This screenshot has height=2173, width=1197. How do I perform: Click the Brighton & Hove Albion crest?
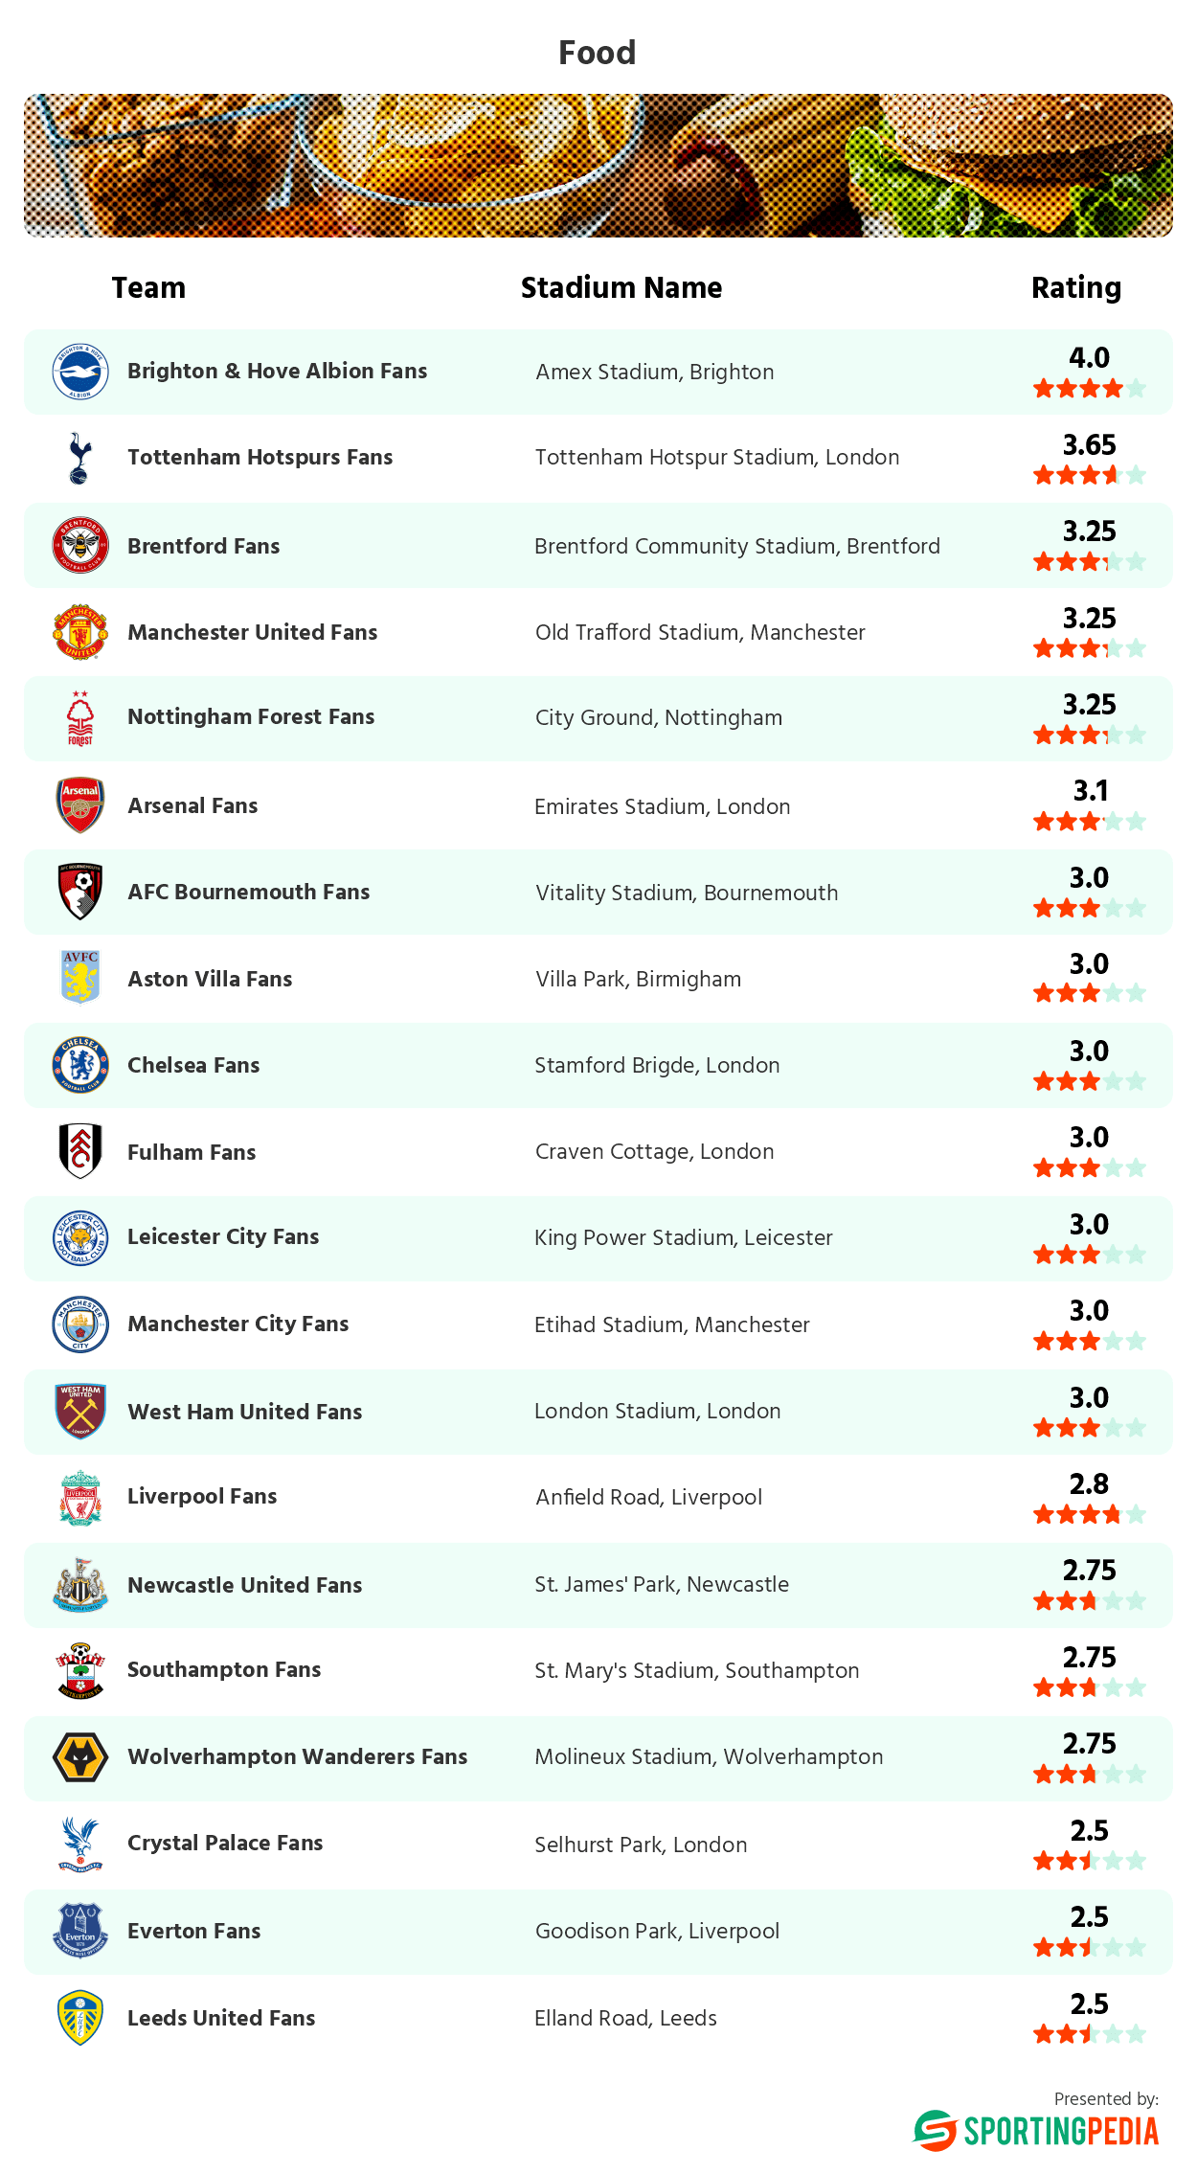(x=80, y=372)
